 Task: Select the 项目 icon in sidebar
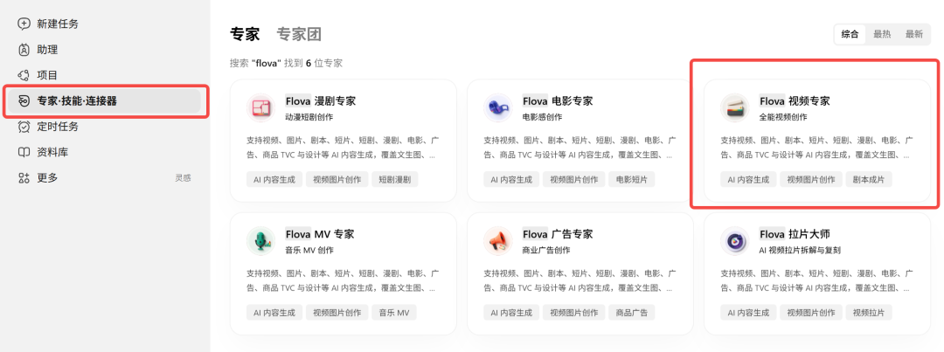(x=24, y=75)
